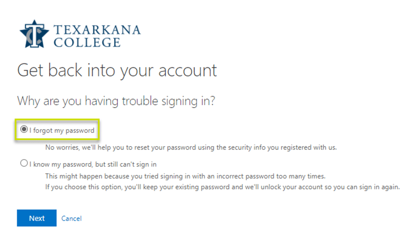Click the words 'trouble signing in?' in the subheading
Viewport: 404px width, 231px height.
pos(168,101)
